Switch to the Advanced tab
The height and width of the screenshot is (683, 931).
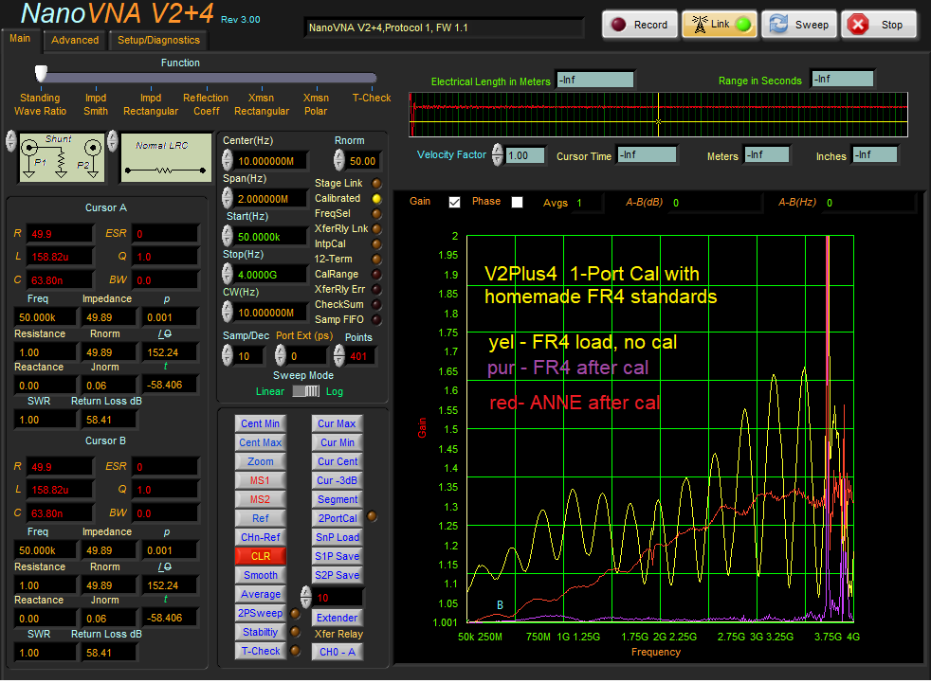[75, 40]
